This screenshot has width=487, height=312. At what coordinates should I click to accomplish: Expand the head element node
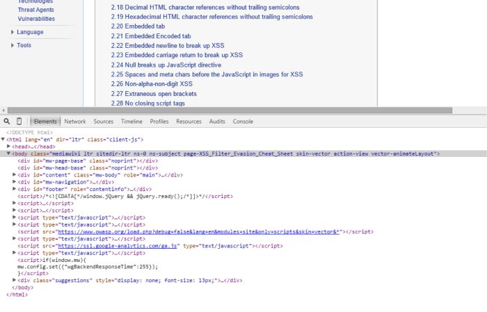click(8, 146)
